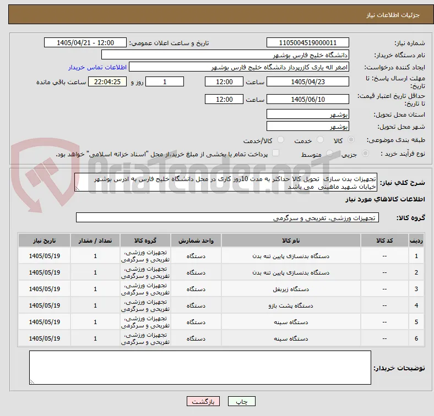
Task: Click the اطلاعات کالاهای مورد نیاز heading
Action: (x=385, y=199)
